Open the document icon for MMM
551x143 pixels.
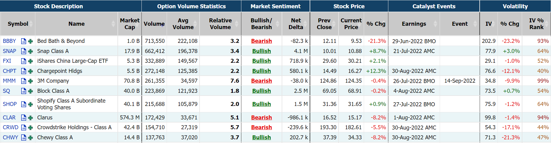coord(24,81)
